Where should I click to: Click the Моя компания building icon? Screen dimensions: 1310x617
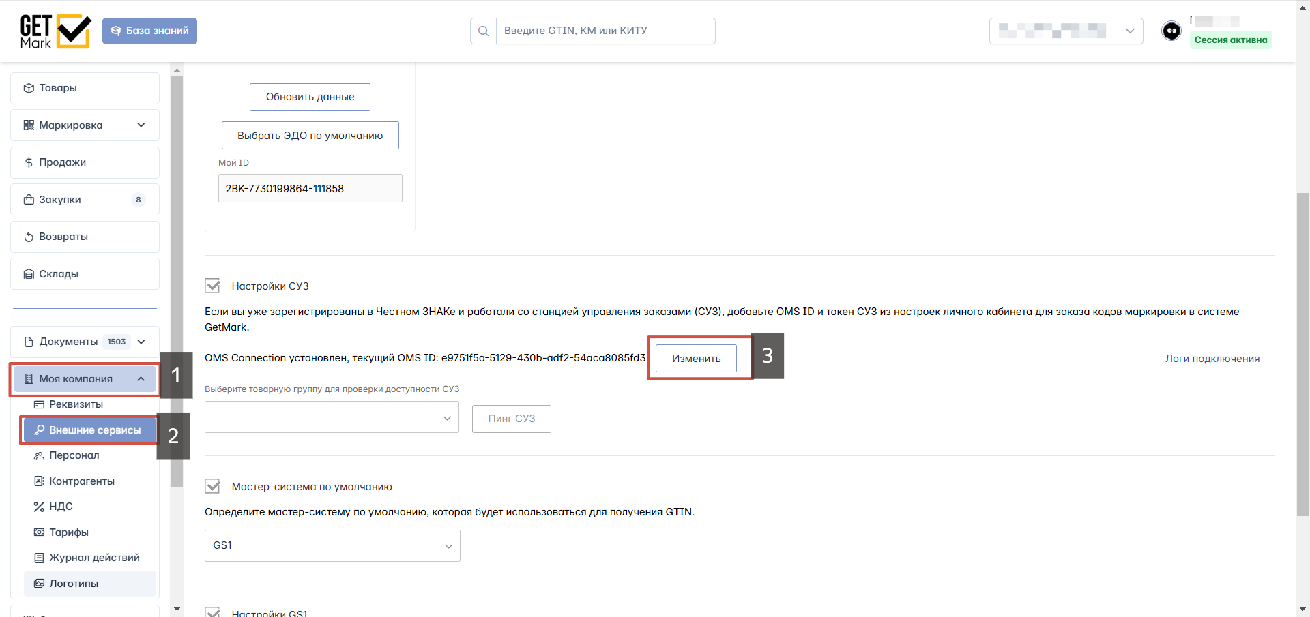29,379
